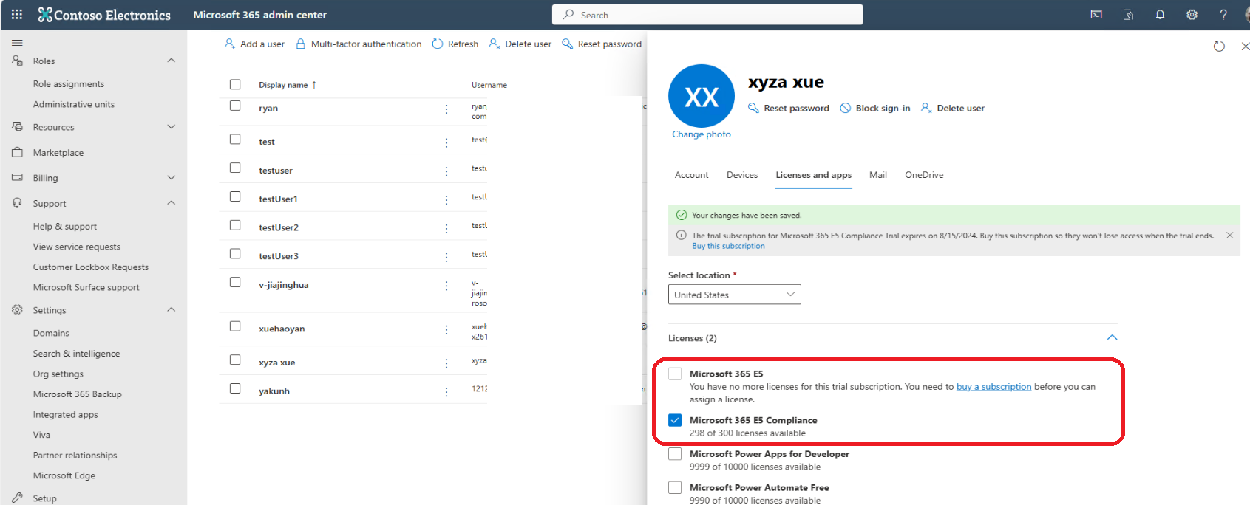
Task: Click the Change photo link
Action: click(x=702, y=134)
